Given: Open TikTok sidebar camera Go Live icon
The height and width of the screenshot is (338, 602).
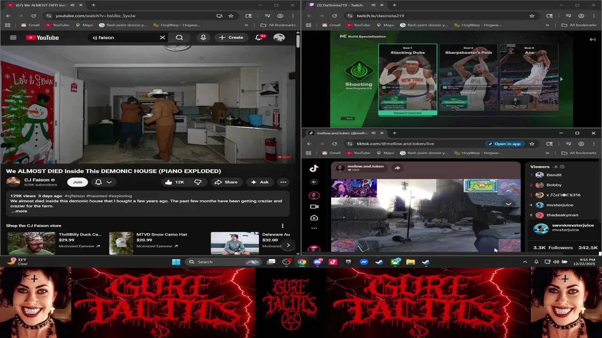Looking at the screenshot, I should [x=314, y=207].
